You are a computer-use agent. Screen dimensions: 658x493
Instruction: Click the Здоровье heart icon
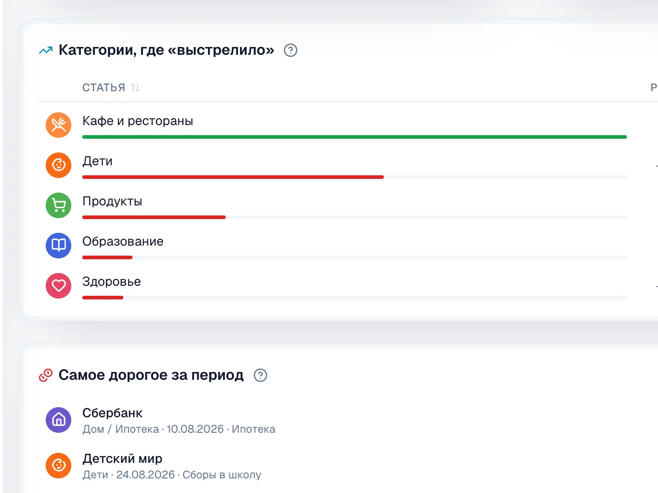(58, 285)
